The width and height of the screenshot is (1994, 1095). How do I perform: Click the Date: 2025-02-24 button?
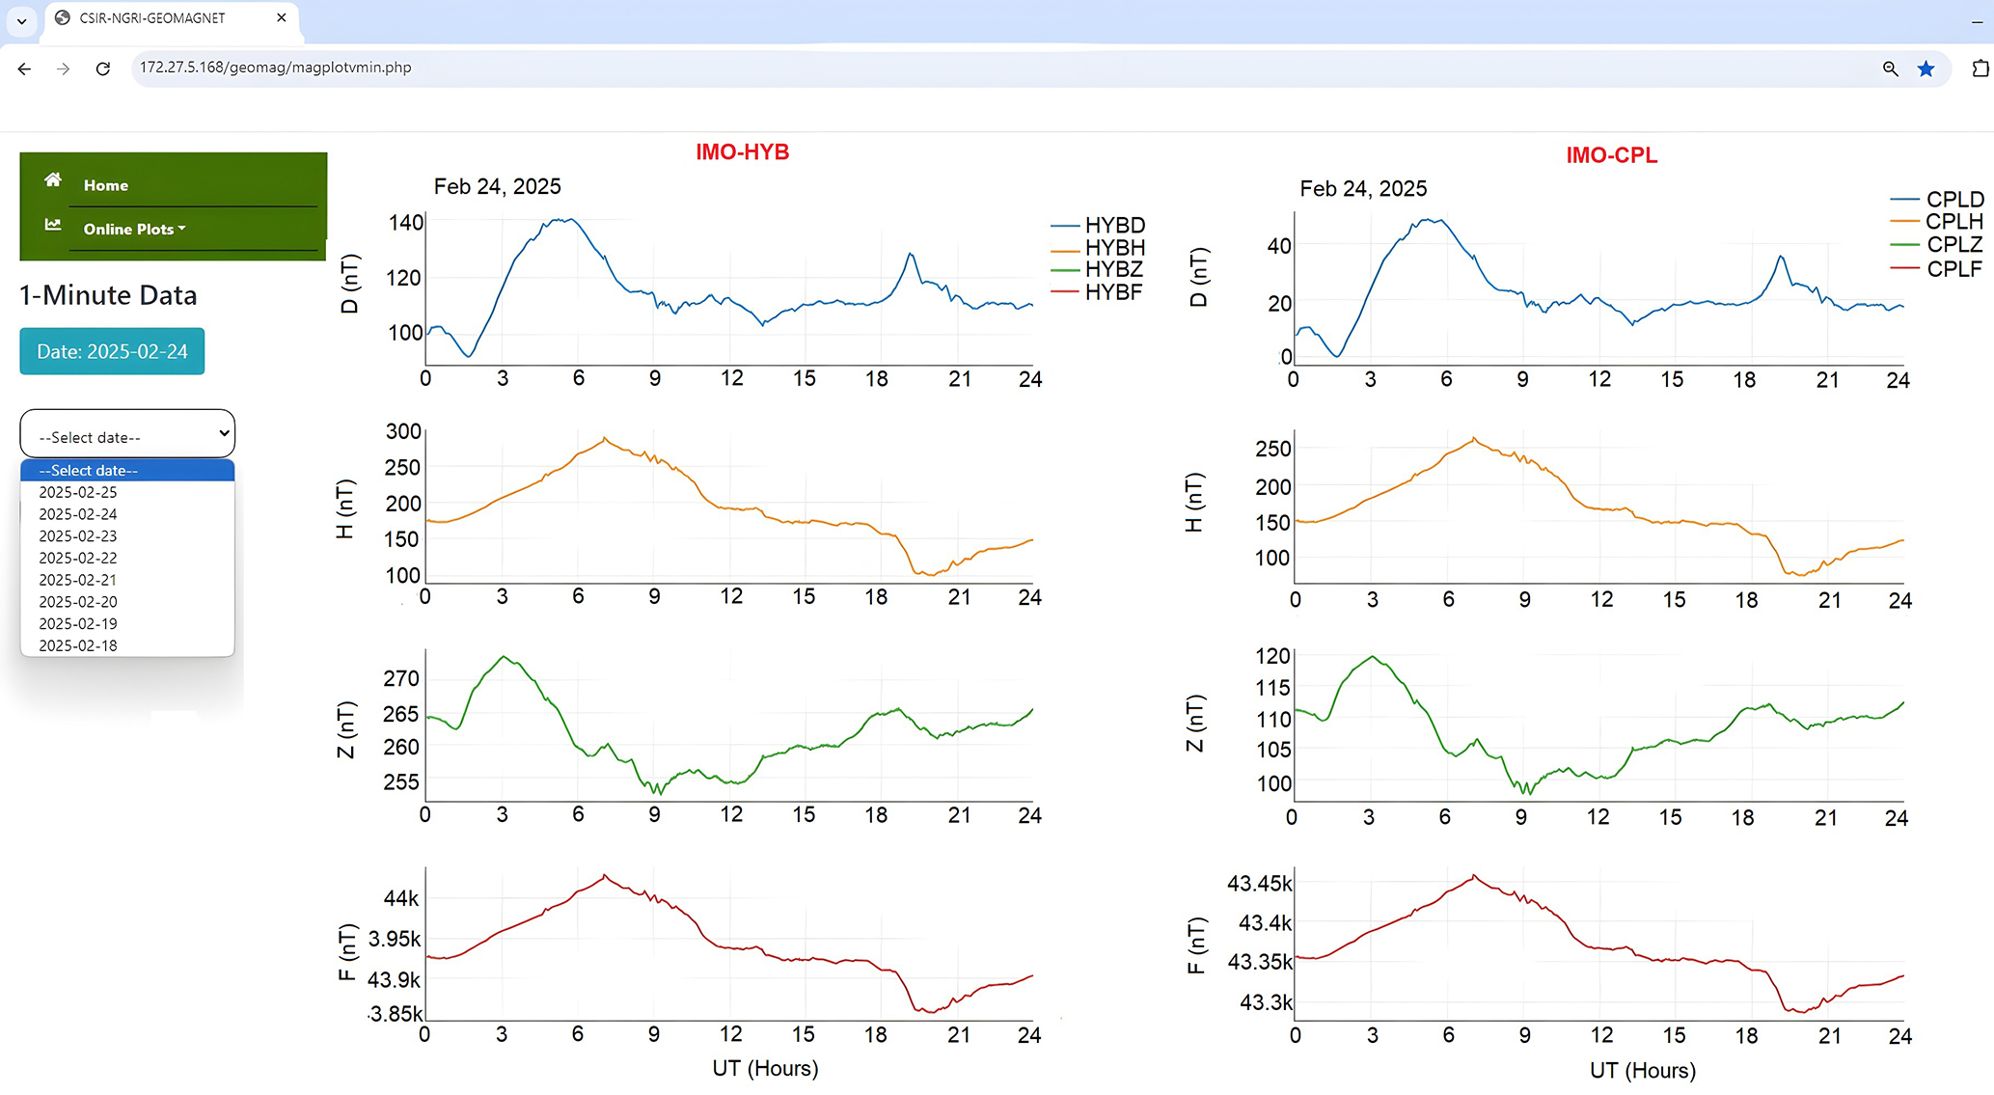112,351
